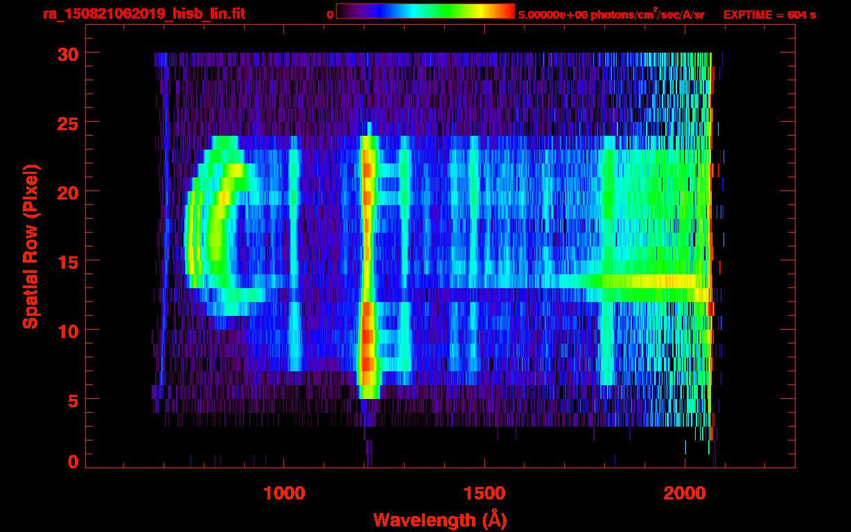This screenshot has width=851, height=532.
Task: Click the y-axis tick label 10
Action: click(x=67, y=330)
